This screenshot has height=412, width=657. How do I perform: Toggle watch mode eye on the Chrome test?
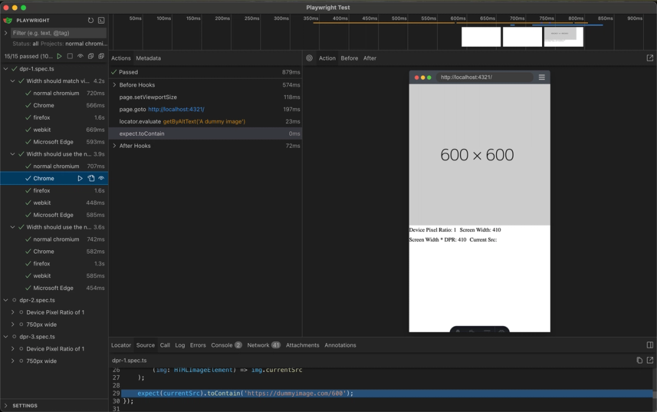(x=100, y=177)
